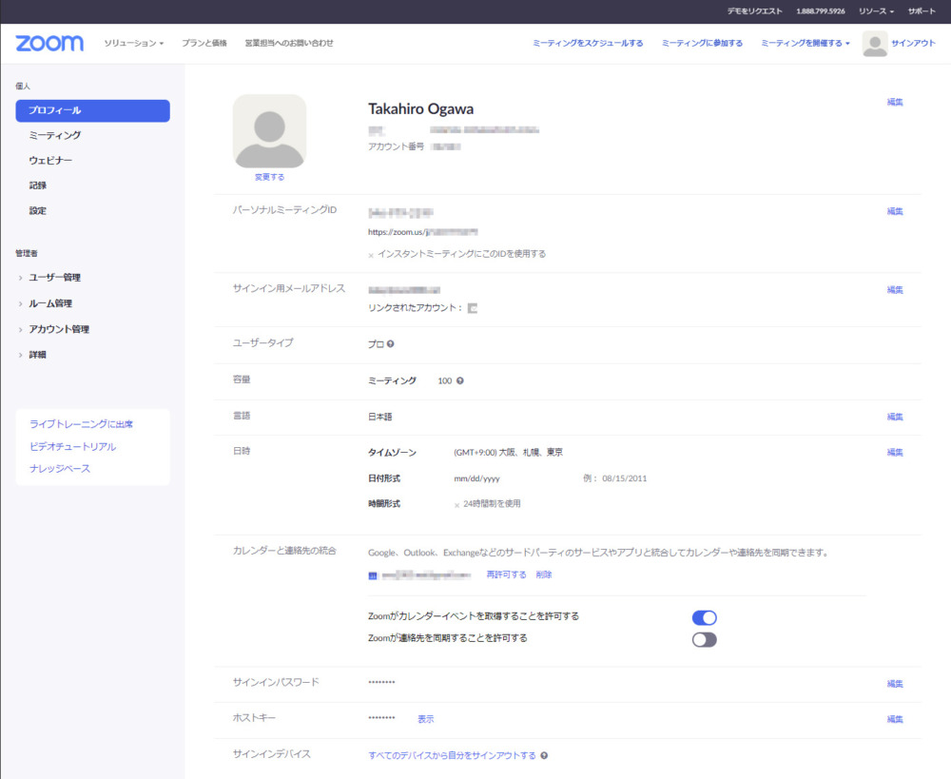Click the Zoom logo in header
The height and width of the screenshot is (779, 951).
pyautogui.click(x=49, y=43)
